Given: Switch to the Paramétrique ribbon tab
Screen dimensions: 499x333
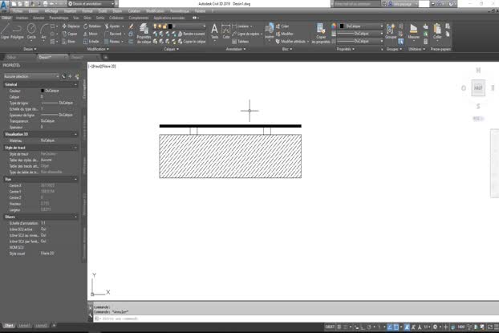Looking at the screenshot, I should 59,18.
